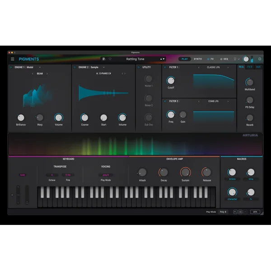Open the FX view tab

tap(212, 59)
